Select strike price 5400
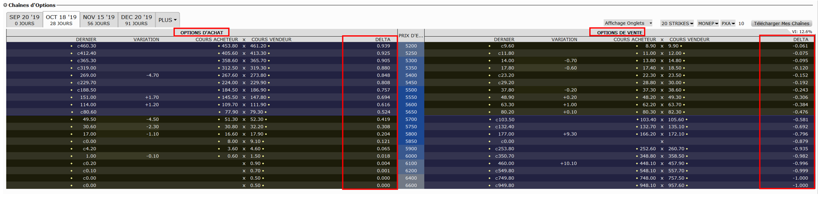 pyautogui.click(x=411, y=75)
